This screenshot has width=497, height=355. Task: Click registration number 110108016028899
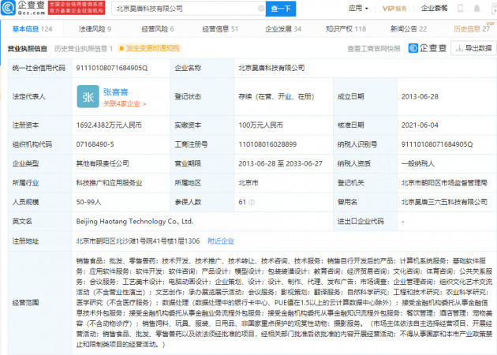click(x=267, y=144)
